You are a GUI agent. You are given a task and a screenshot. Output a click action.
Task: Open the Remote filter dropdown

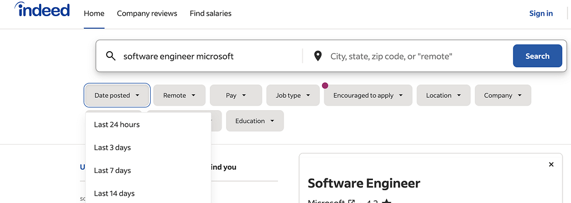pyautogui.click(x=179, y=95)
